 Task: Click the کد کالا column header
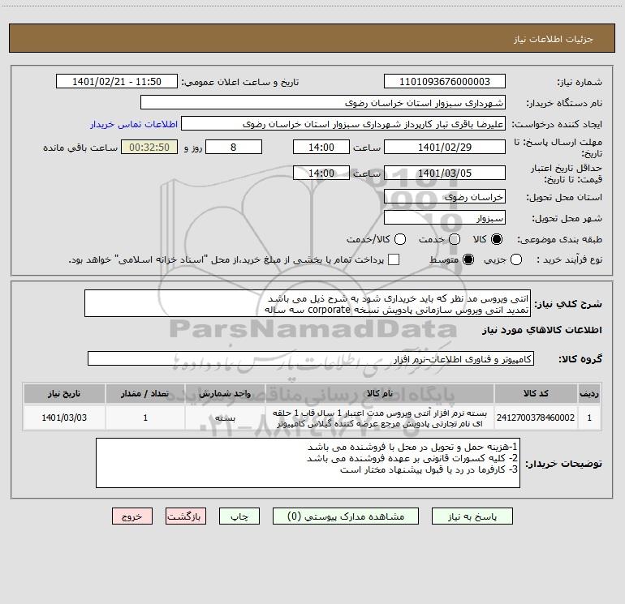click(x=536, y=393)
